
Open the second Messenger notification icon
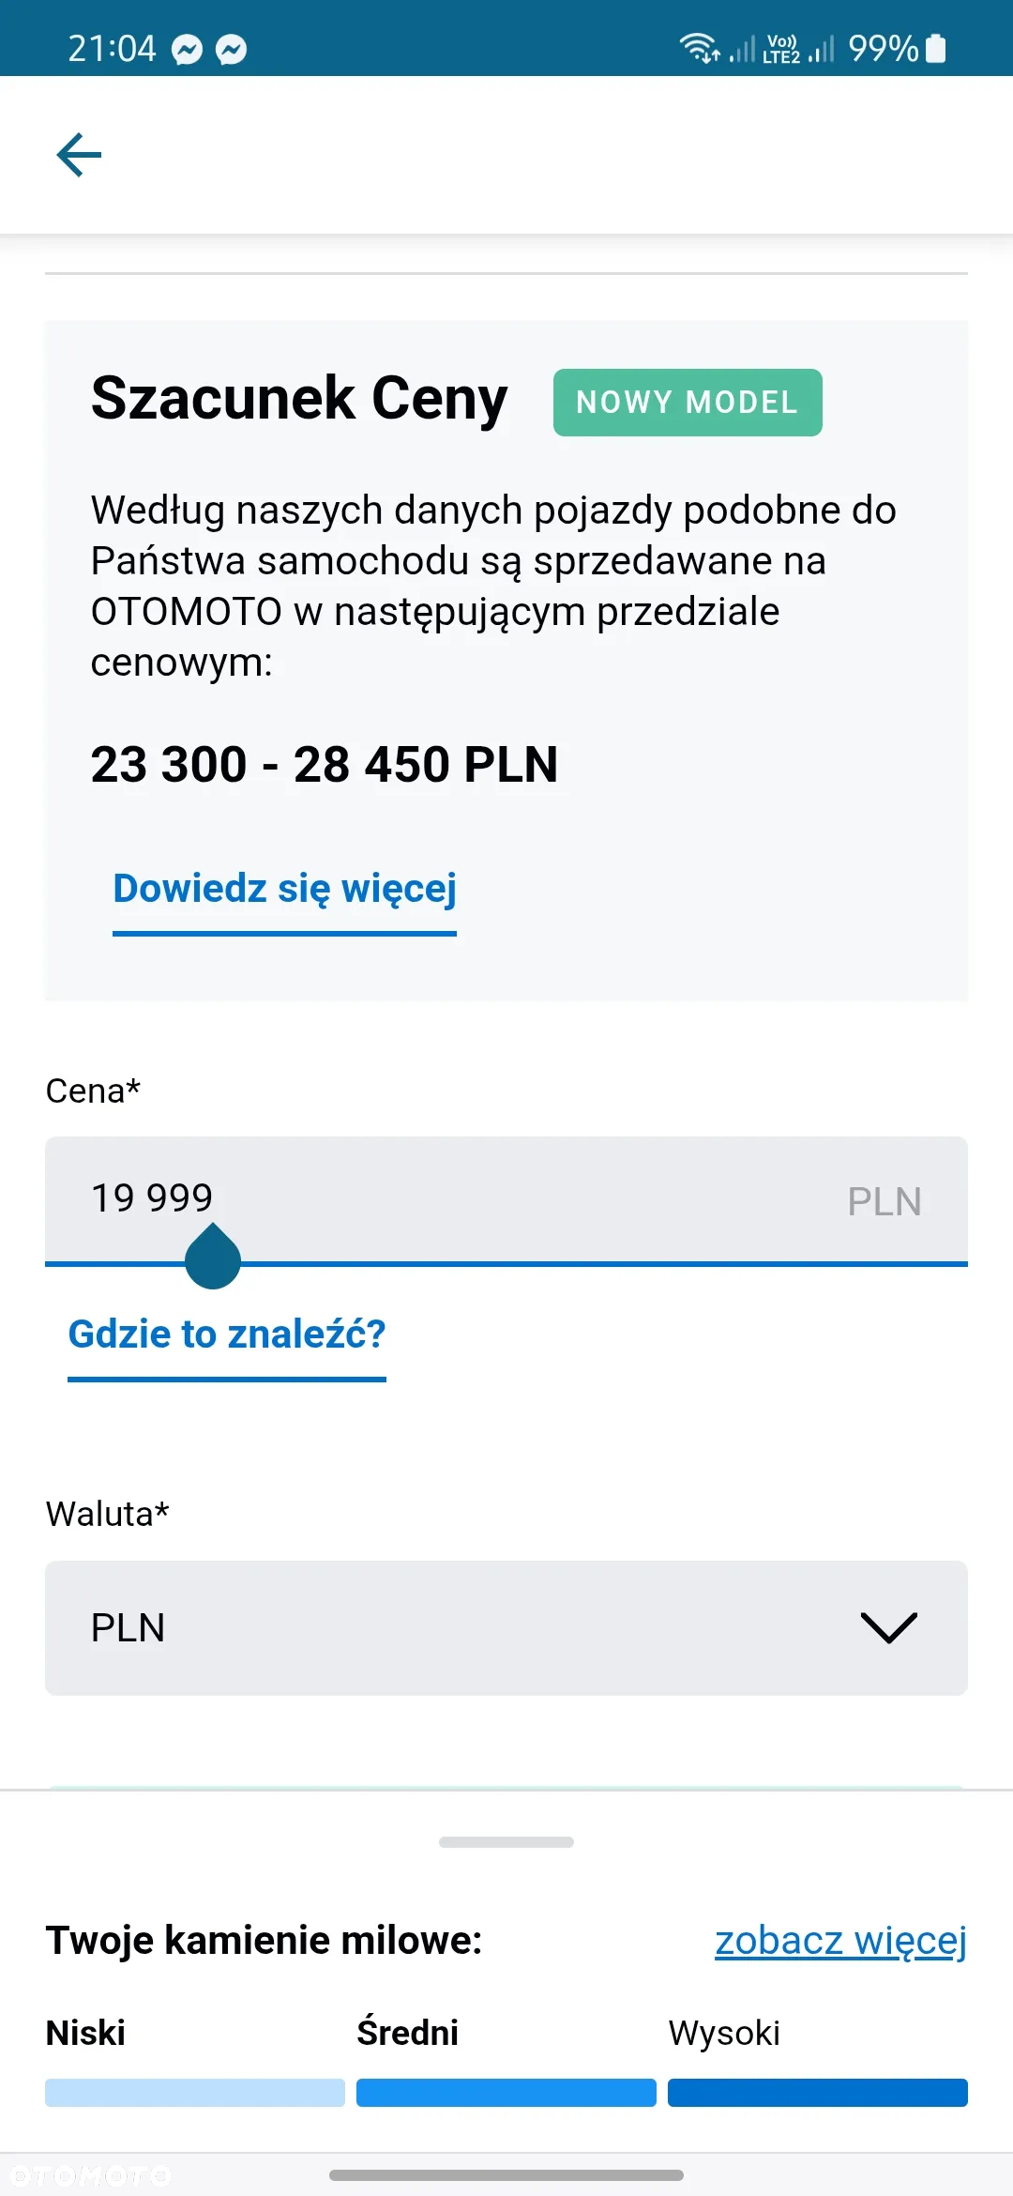(231, 50)
